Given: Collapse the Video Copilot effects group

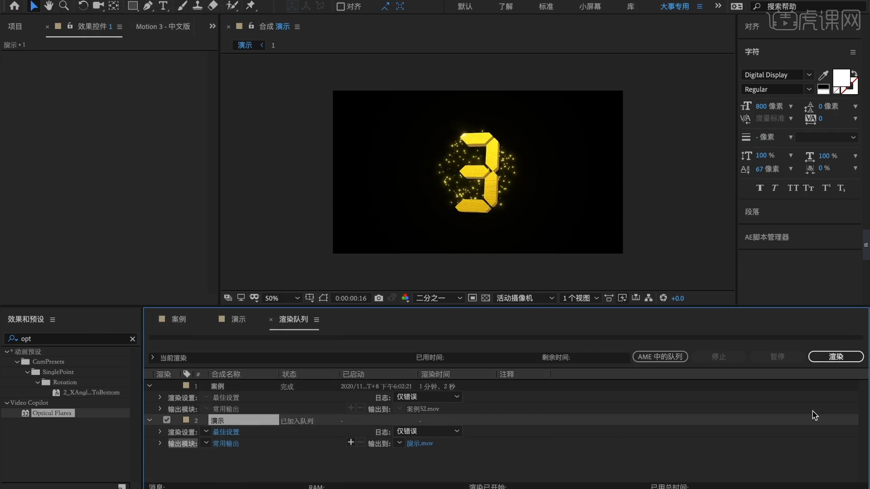Looking at the screenshot, I should click(7, 403).
